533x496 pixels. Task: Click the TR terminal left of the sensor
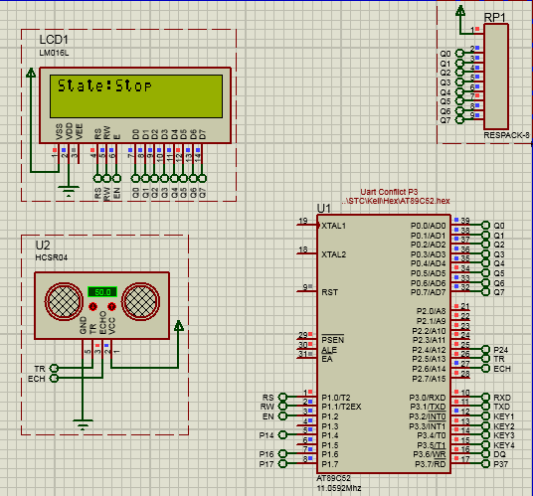[x=54, y=368]
